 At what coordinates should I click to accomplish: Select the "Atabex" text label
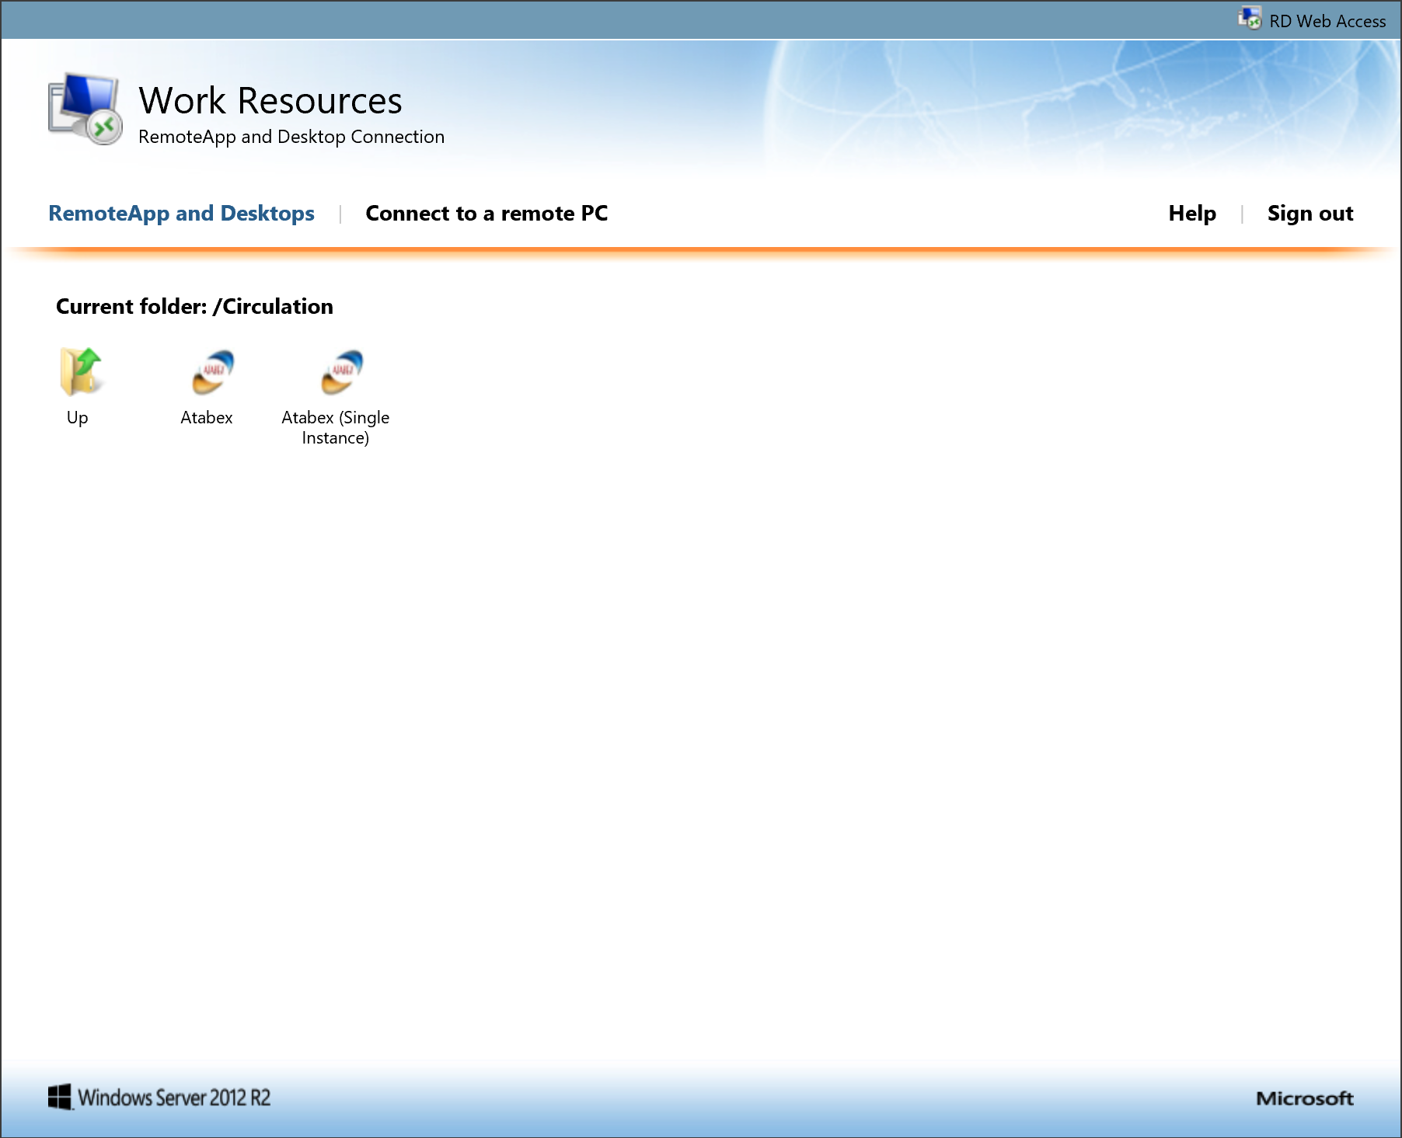(x=206, y=418)
